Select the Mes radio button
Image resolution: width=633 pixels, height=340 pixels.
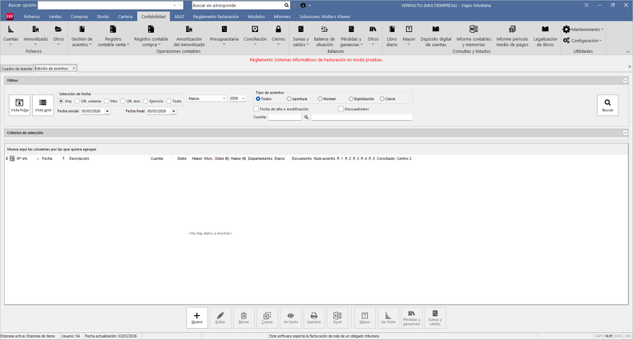(107, 101)
